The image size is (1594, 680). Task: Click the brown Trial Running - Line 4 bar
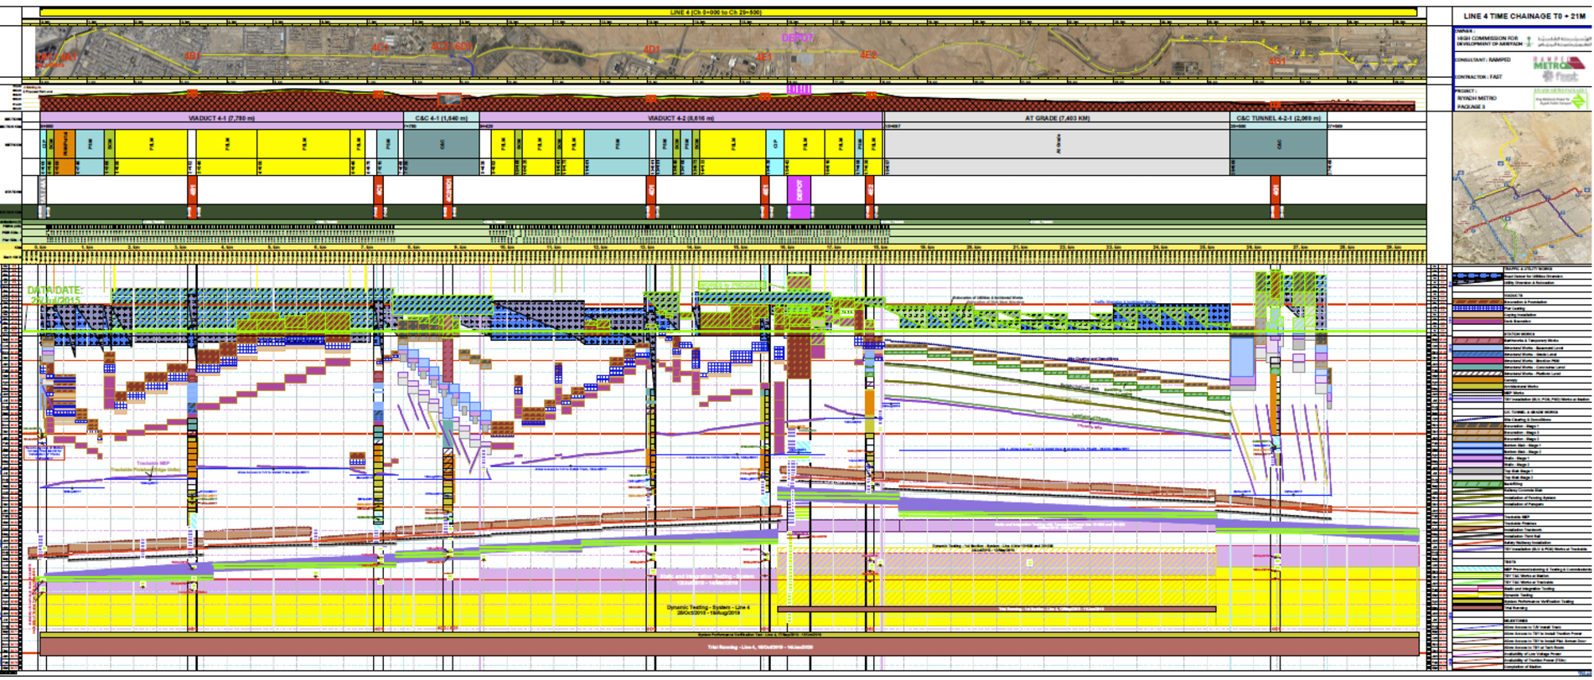pyautogui.click(x=729, y=647)
